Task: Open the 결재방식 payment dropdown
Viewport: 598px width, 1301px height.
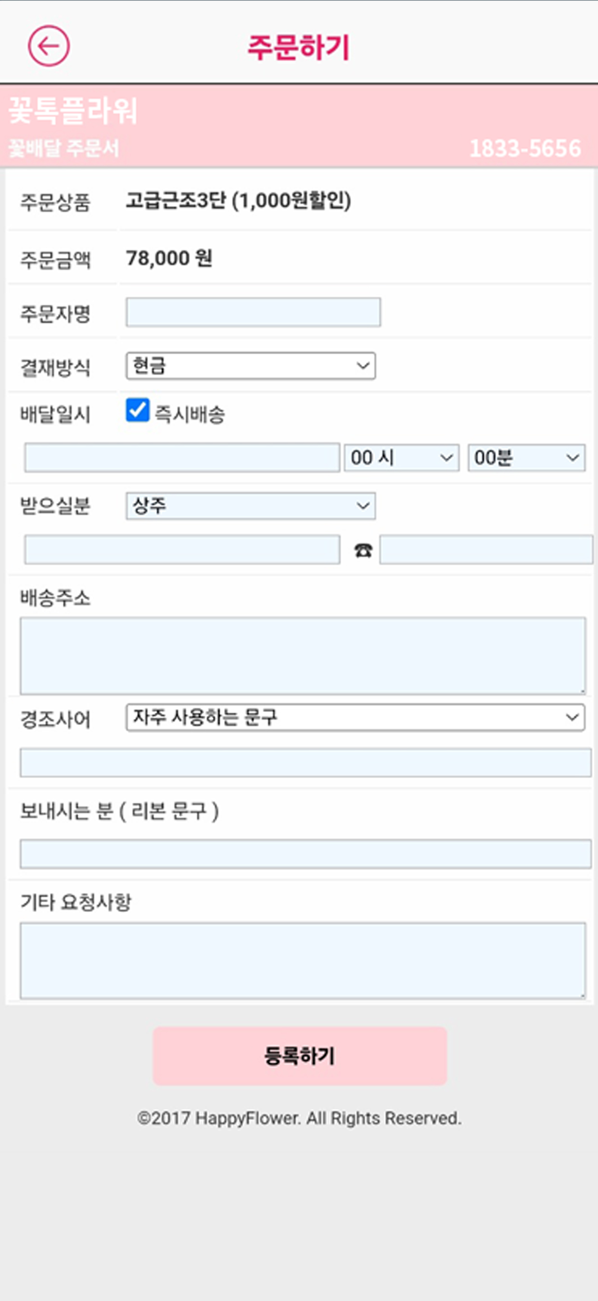Action: click(x=250, y=365)
